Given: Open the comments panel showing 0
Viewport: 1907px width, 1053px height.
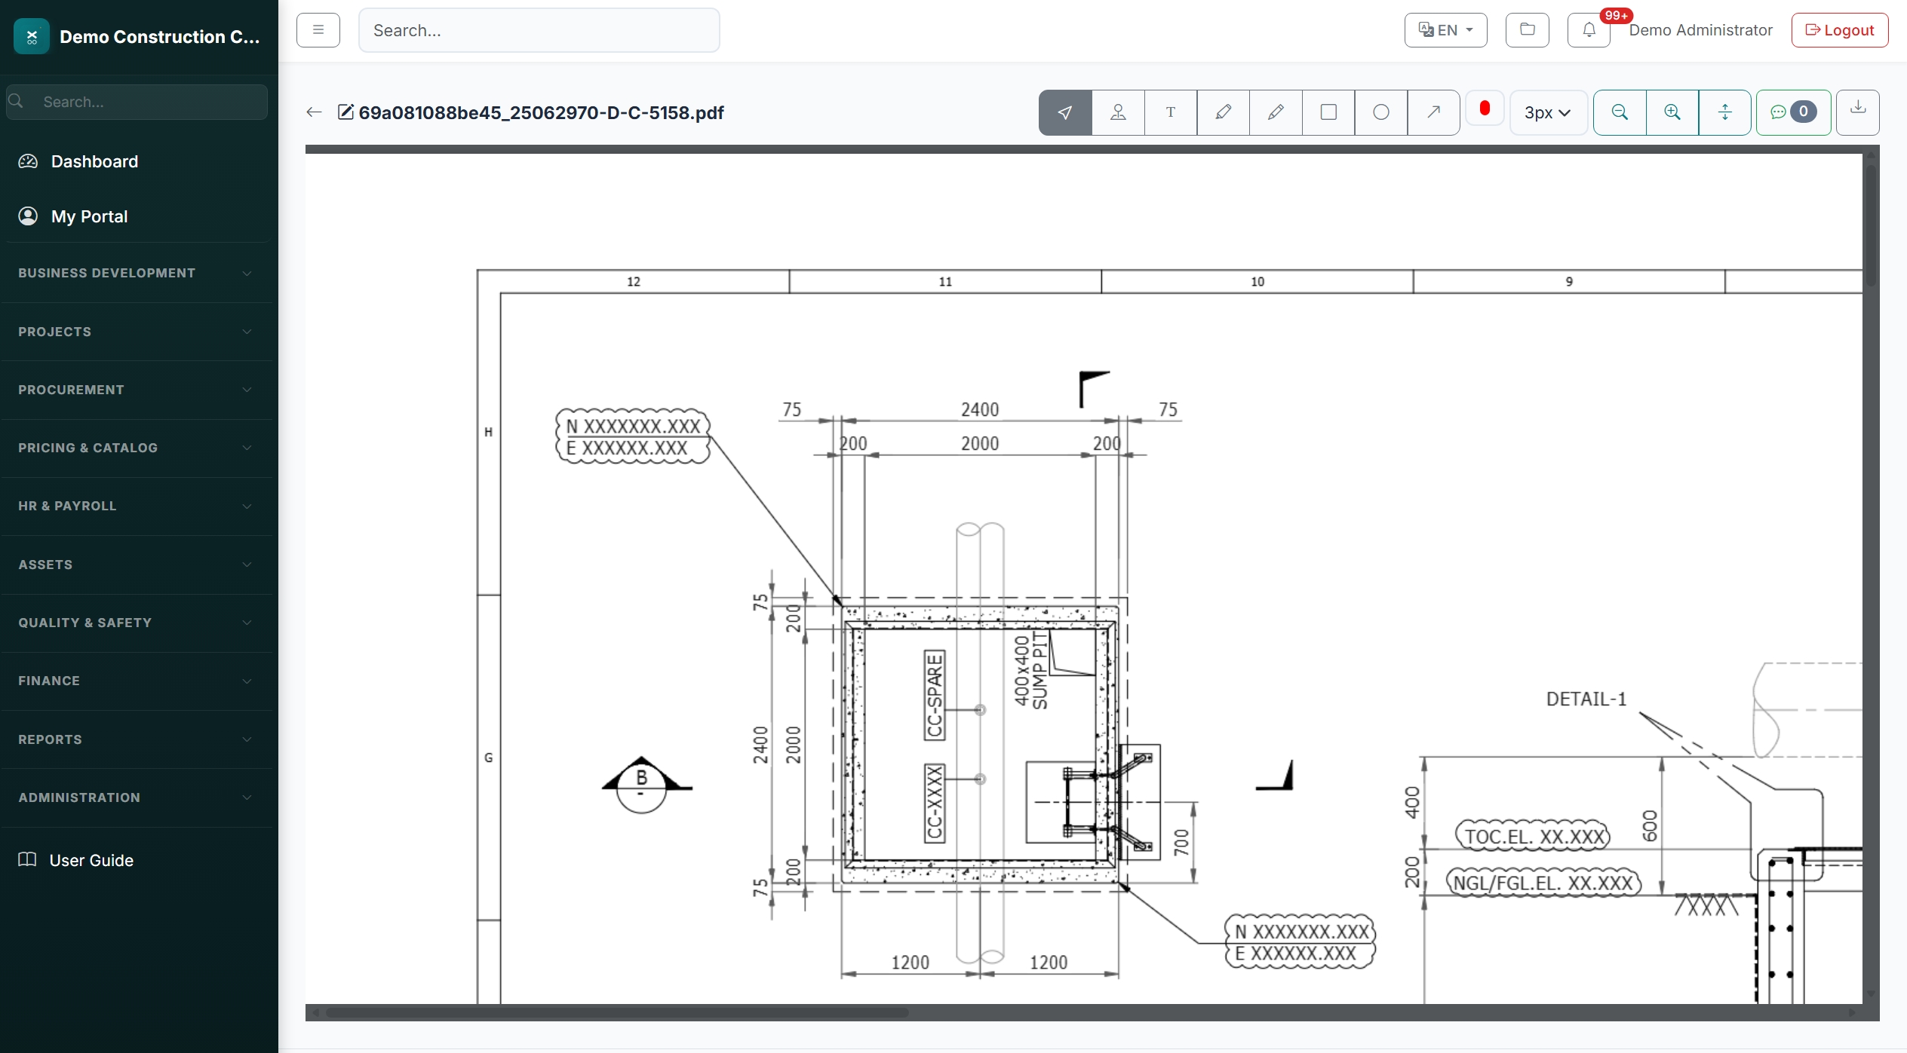Looking at the screenshot, I should coord(1793,112).
